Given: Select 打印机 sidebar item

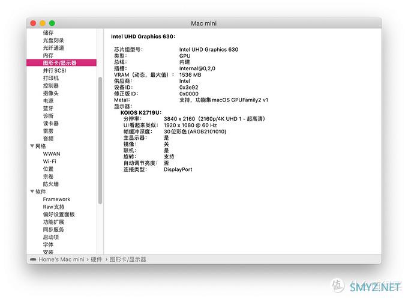Looking at the screenshot, I should 51,78.
